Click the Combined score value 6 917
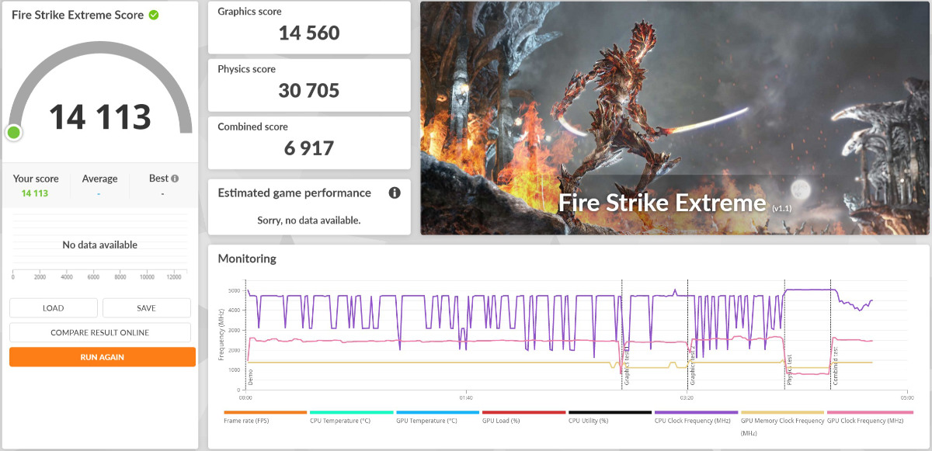 309,147
